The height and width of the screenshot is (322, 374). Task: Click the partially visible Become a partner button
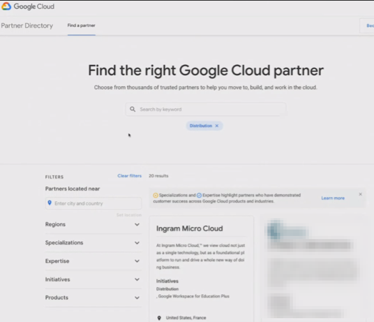tap(367, 26)
